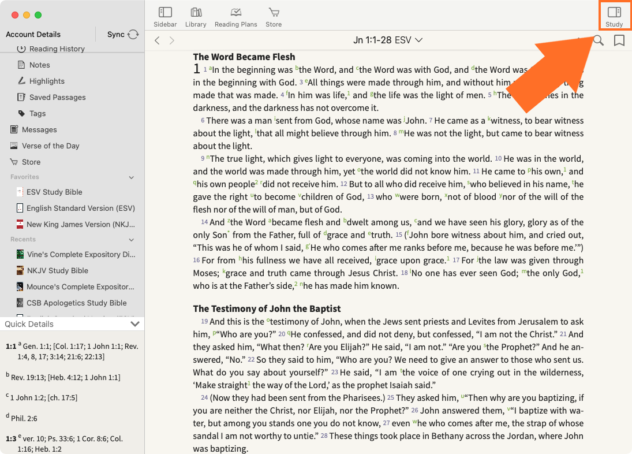Open Account Details
Viewport: 632px width, 454px height.
(33, 34)
